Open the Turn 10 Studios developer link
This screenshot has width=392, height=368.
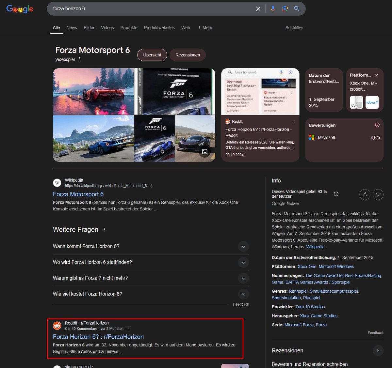(x=310, y=307)
